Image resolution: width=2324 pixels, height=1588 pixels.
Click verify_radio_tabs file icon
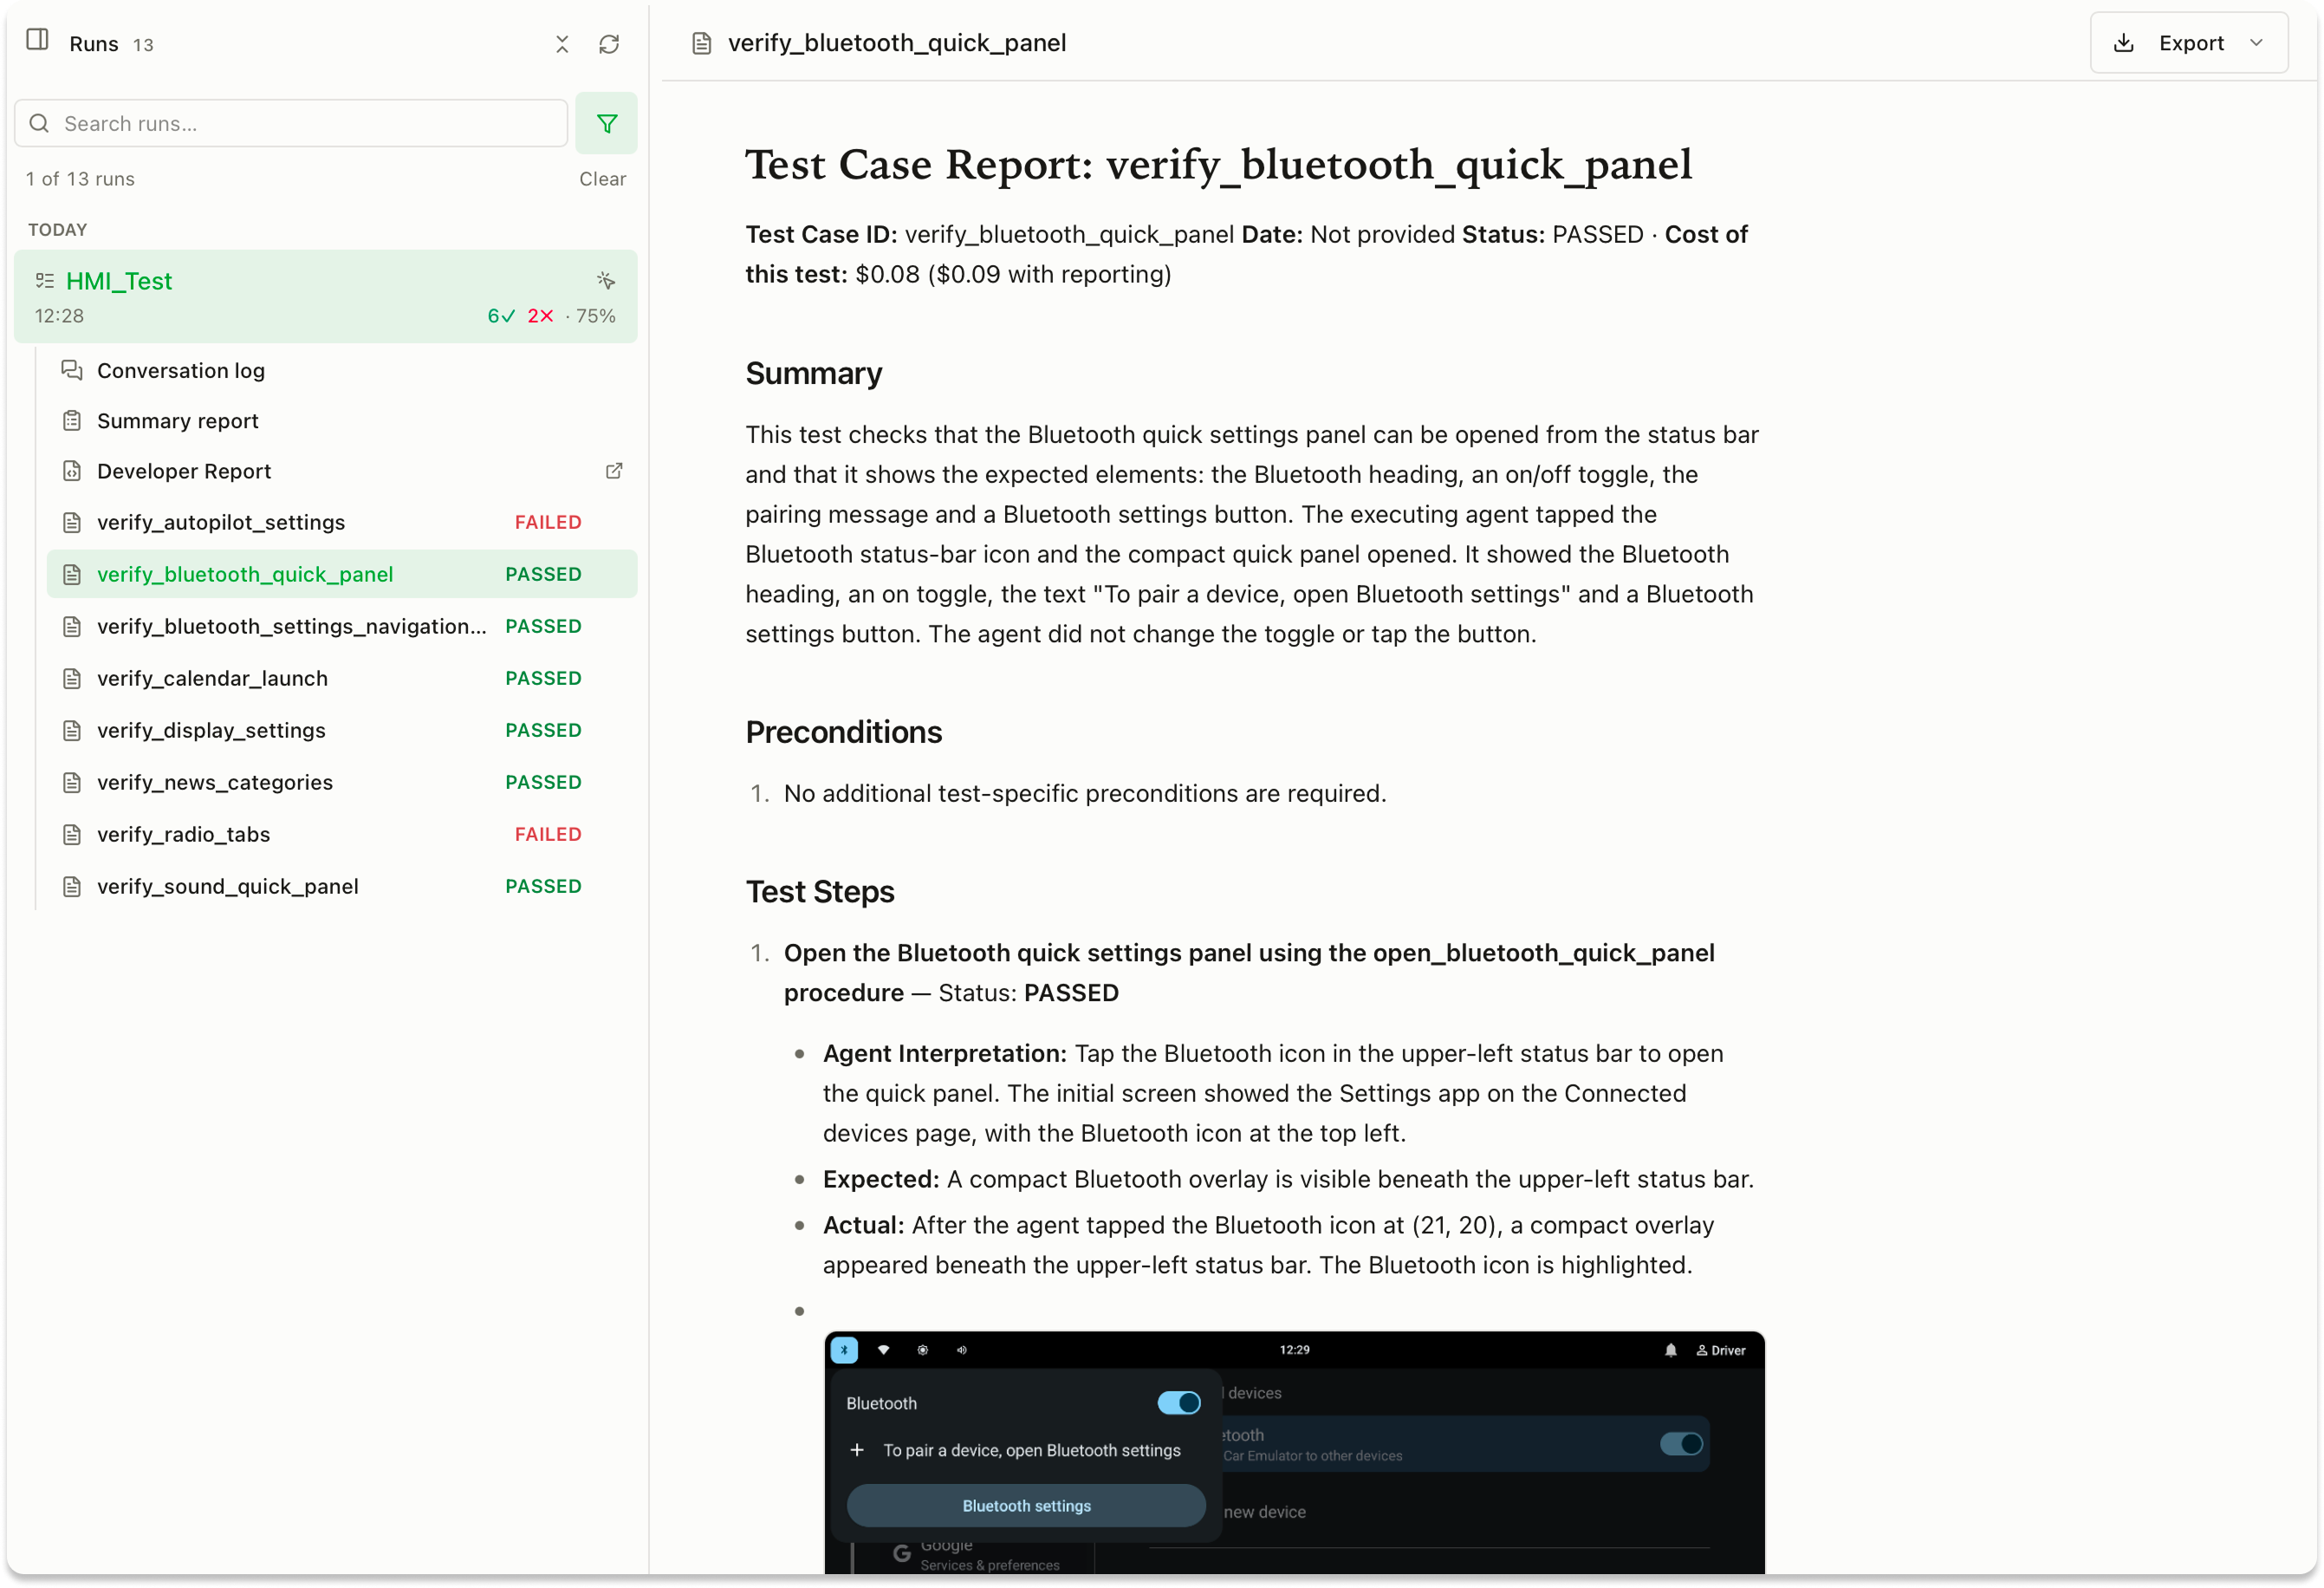72,835
